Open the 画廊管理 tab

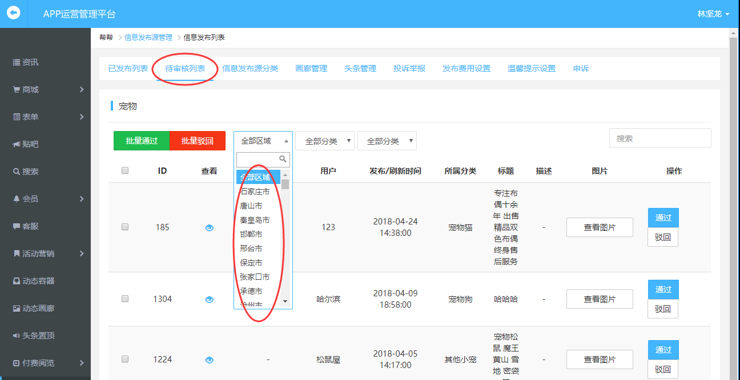311,67
